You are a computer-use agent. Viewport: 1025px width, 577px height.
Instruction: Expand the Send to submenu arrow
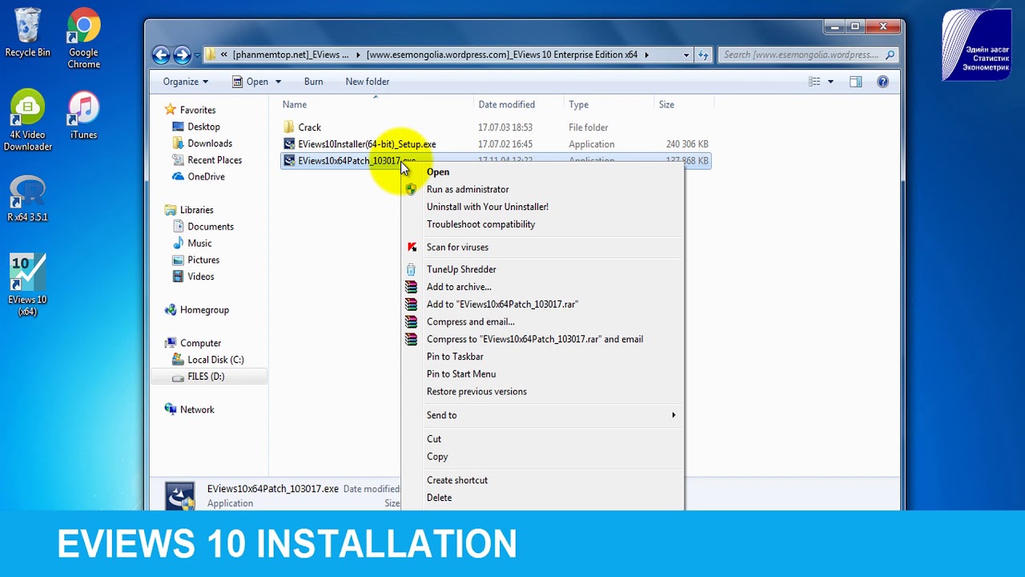673,415
